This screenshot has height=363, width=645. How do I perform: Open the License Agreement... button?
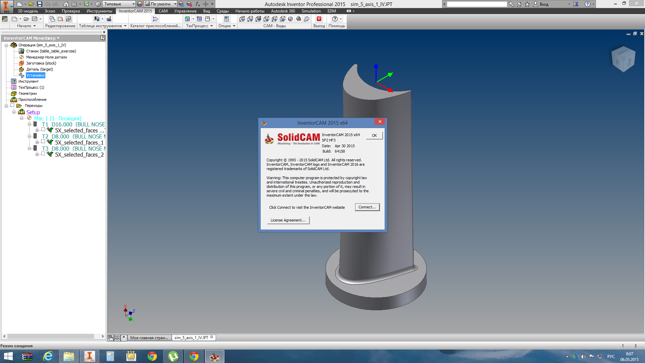pyautogui.click(x=288, y=220)
